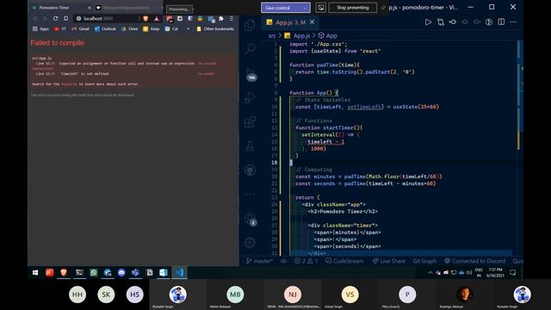Select the App.js editor tab
The width and height of the screenshot is (551, 310).
290,22
